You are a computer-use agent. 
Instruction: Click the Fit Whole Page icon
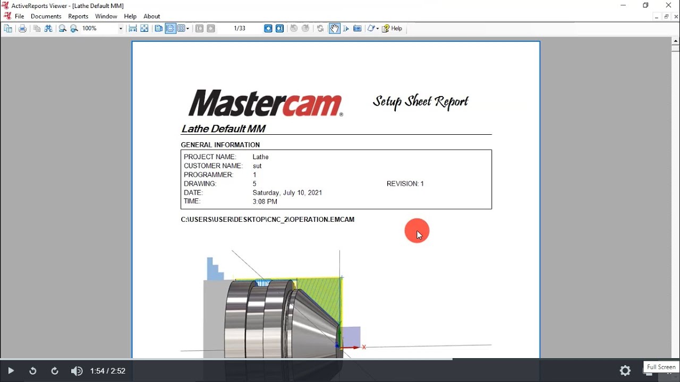click(x=144, y=29)
